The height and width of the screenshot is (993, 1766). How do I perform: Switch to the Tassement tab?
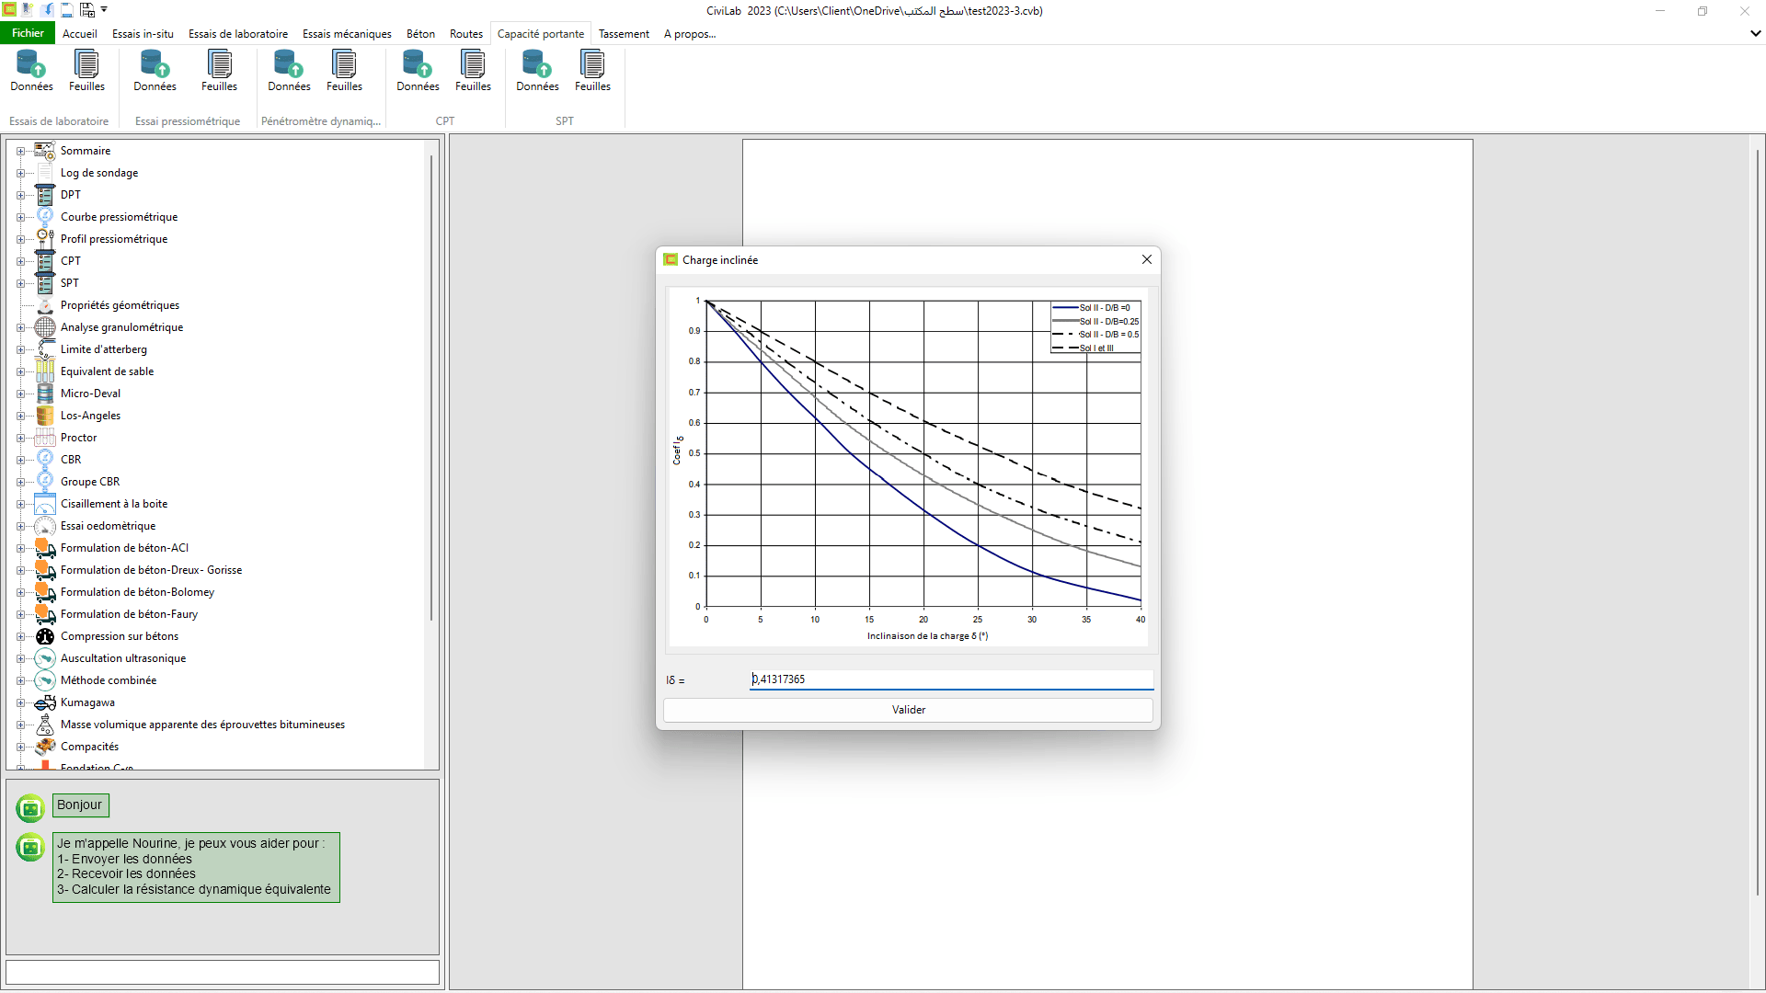coord(624,34)
